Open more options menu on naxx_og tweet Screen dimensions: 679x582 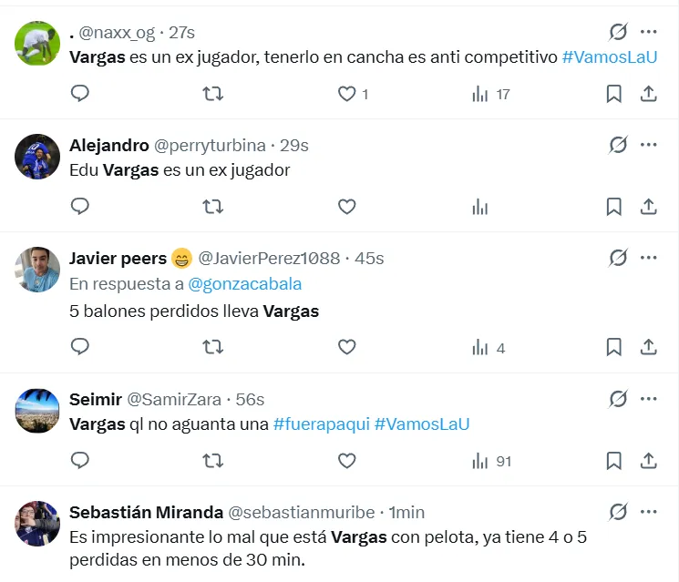(648, 32)
